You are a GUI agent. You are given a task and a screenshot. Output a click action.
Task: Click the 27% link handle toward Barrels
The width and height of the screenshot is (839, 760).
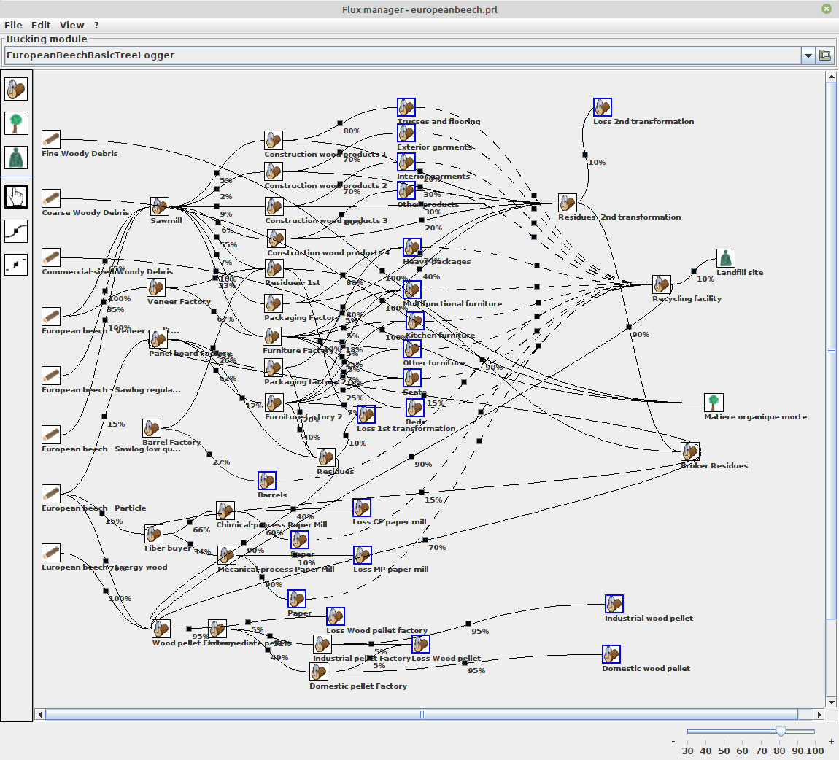click(209, 454)
